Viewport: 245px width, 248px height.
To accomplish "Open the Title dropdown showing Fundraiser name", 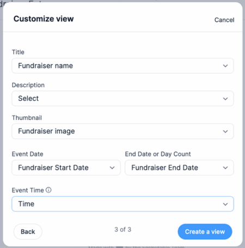I will pos(122,66).
